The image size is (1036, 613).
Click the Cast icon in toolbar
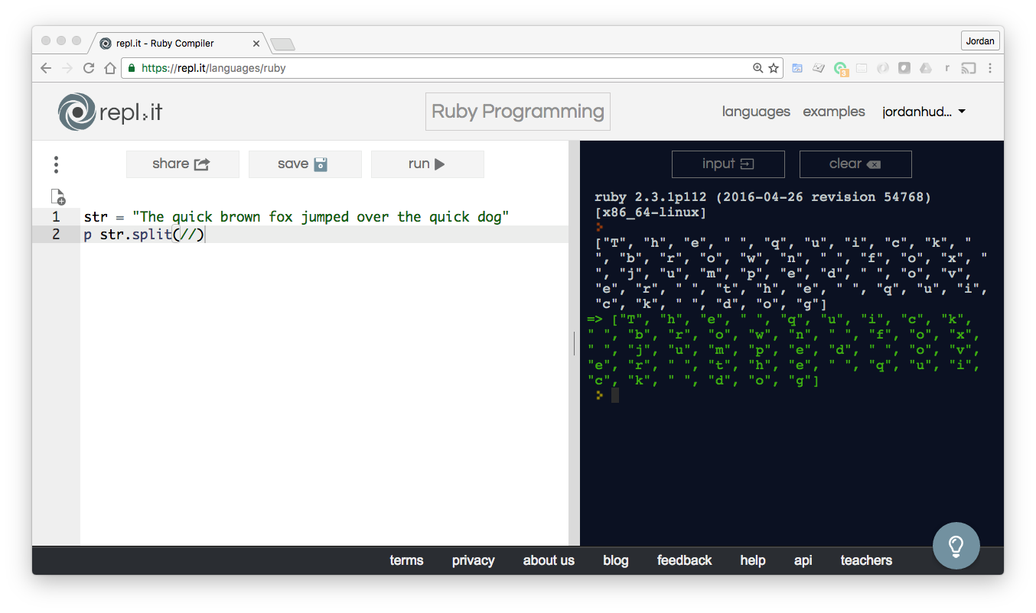pos(969,68)
